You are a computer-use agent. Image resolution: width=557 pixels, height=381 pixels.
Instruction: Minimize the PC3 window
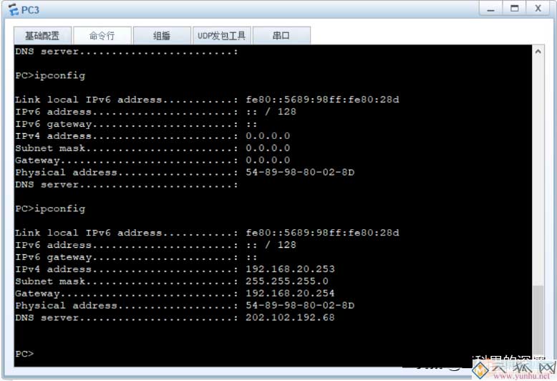coord(490,9)
